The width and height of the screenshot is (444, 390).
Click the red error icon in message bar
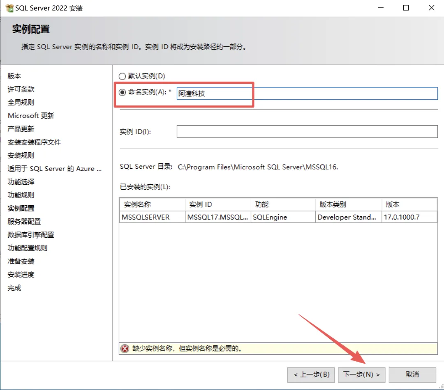click(125, 349)
